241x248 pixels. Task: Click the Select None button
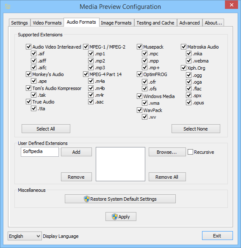pos(196,129)
